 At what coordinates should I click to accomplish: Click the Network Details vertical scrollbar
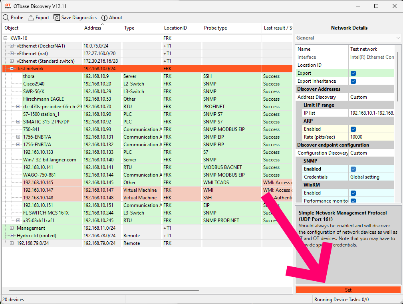(397, 76)
